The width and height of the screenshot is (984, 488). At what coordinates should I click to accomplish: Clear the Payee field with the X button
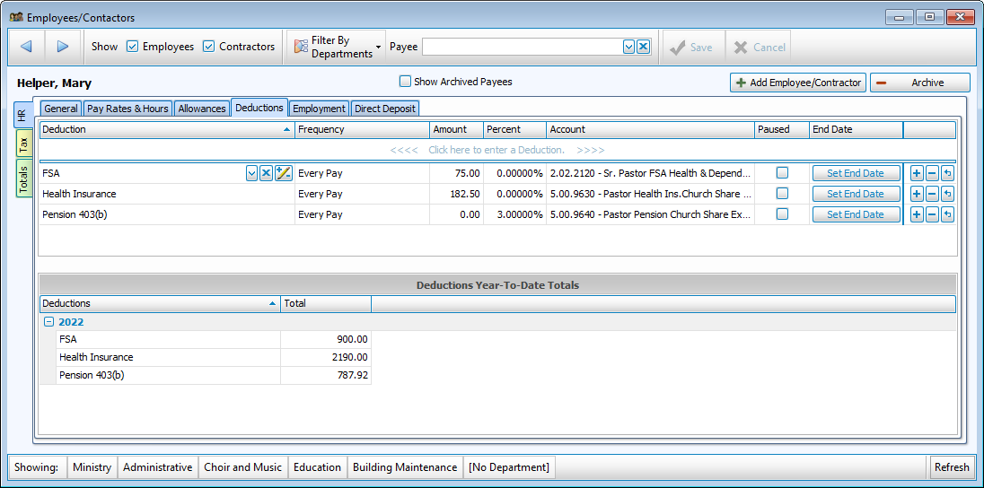(643, 47)
